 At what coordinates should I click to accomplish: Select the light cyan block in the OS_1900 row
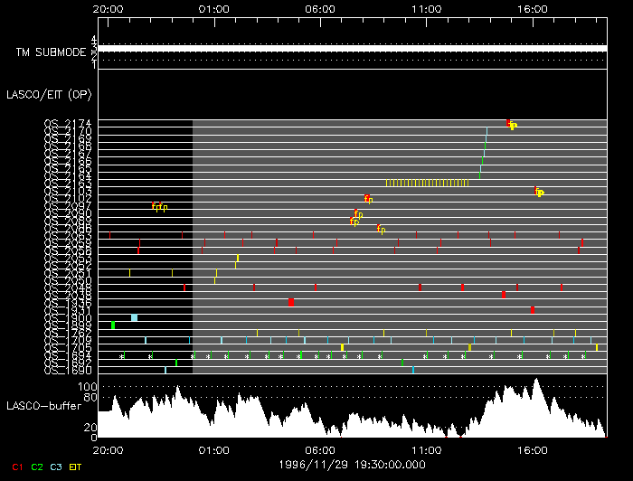click(134, 317)
